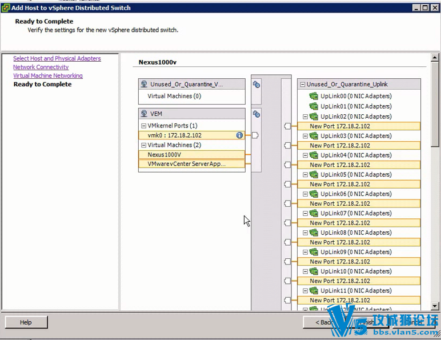Select Virtual Machines (0) entry
This screenshot has width=441, height=340.
(x=174, y=96)
